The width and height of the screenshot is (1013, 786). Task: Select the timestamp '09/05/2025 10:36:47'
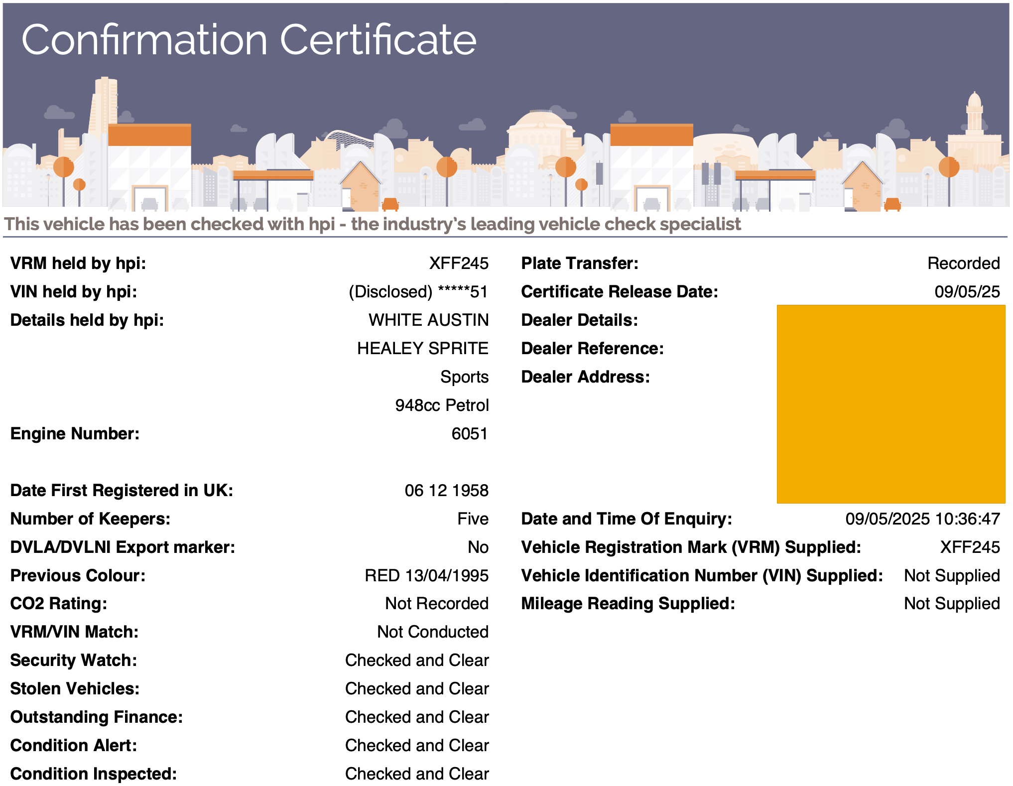923,519
